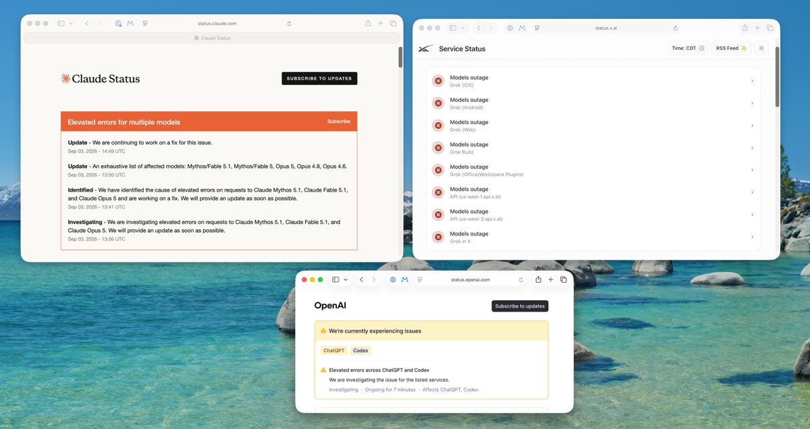Click the xAI status window scrollbar thumb
Viewport: 810px width, 429px height.
pyautogui.click(x=777, y=76)
